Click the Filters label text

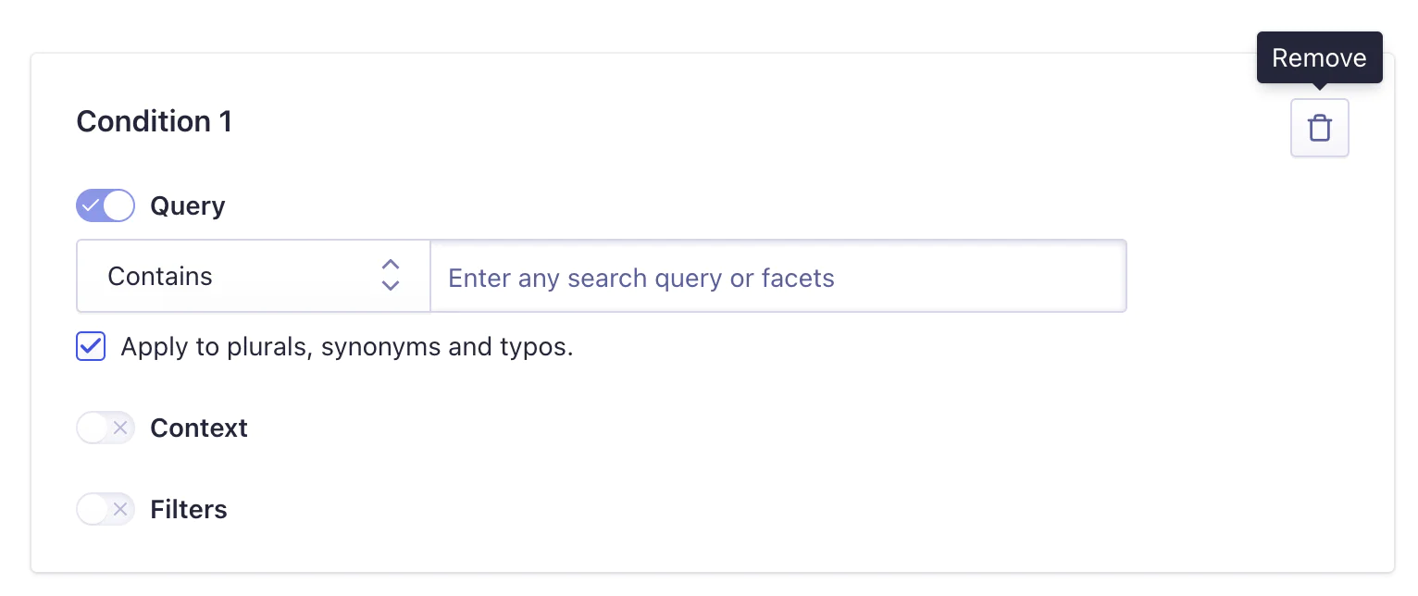[x=189, y=509]
